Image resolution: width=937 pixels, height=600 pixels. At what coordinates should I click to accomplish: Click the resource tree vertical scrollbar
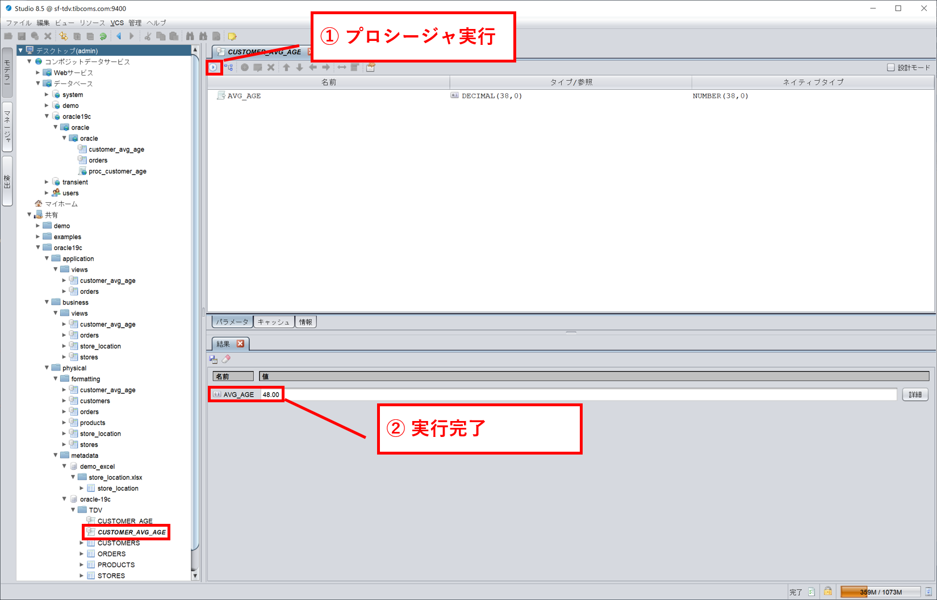[195, 312]
